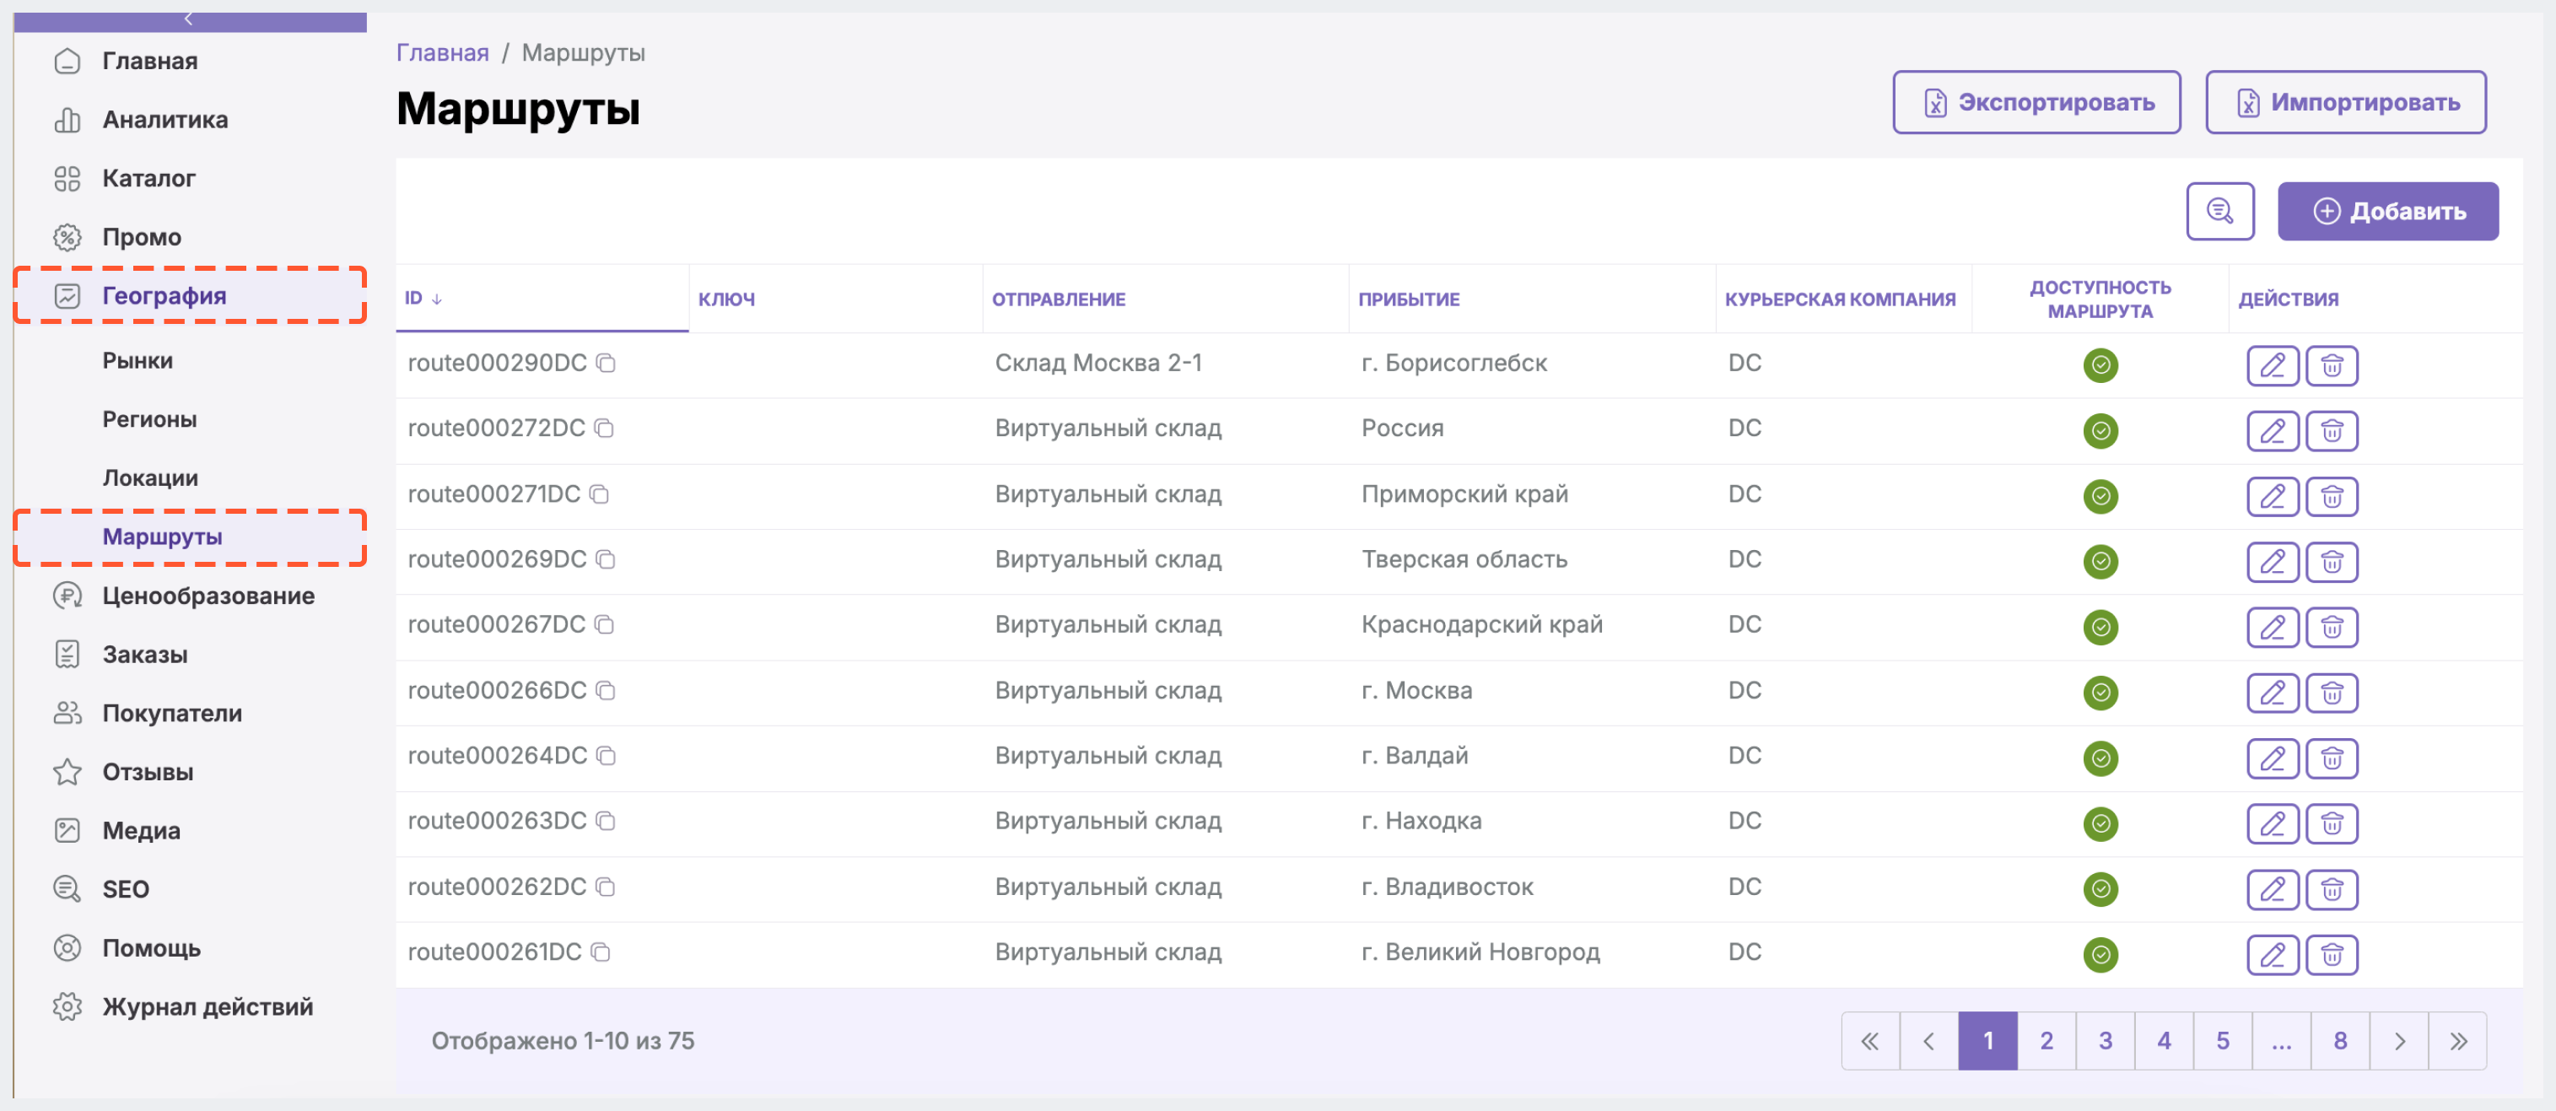Click the Импортировать button
Image resolution: width=2556 pixels, height=1111 pixels.
click(x=2346, y=102)
